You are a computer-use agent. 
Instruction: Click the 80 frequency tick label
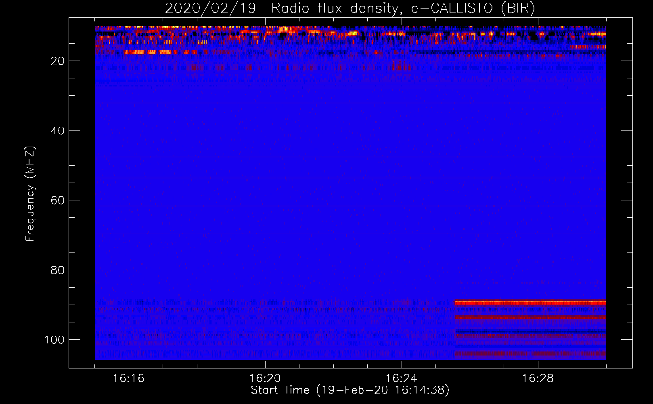pyautogui.click(x=58, y=270)
